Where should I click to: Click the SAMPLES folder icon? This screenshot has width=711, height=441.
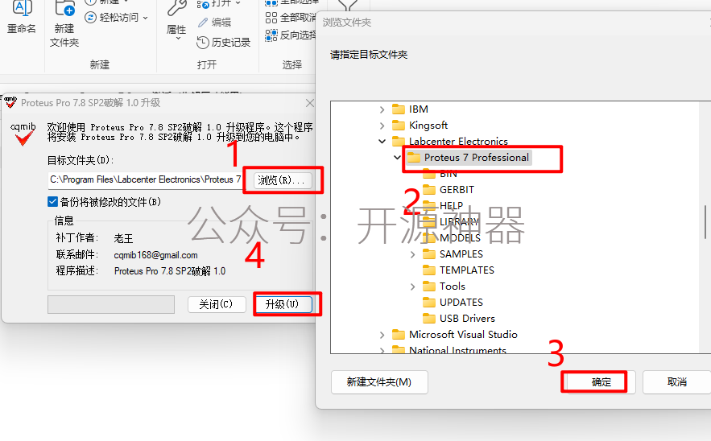point(429,253)
